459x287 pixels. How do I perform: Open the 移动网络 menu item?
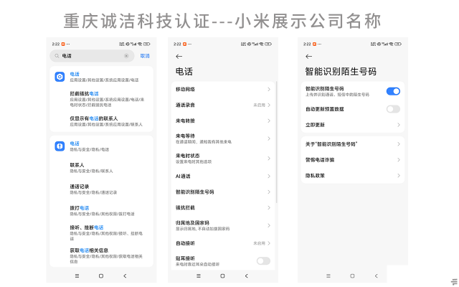point(222,89)
